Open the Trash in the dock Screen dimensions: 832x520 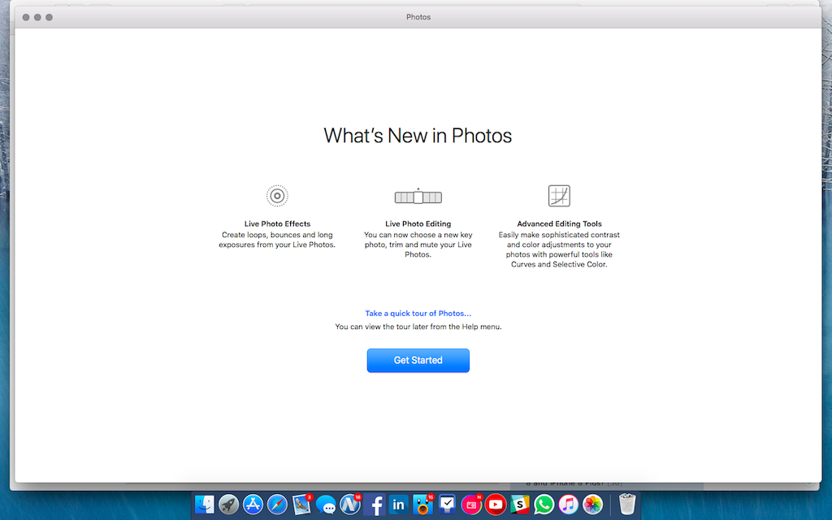pyautogui.click(x=626, y=505)
